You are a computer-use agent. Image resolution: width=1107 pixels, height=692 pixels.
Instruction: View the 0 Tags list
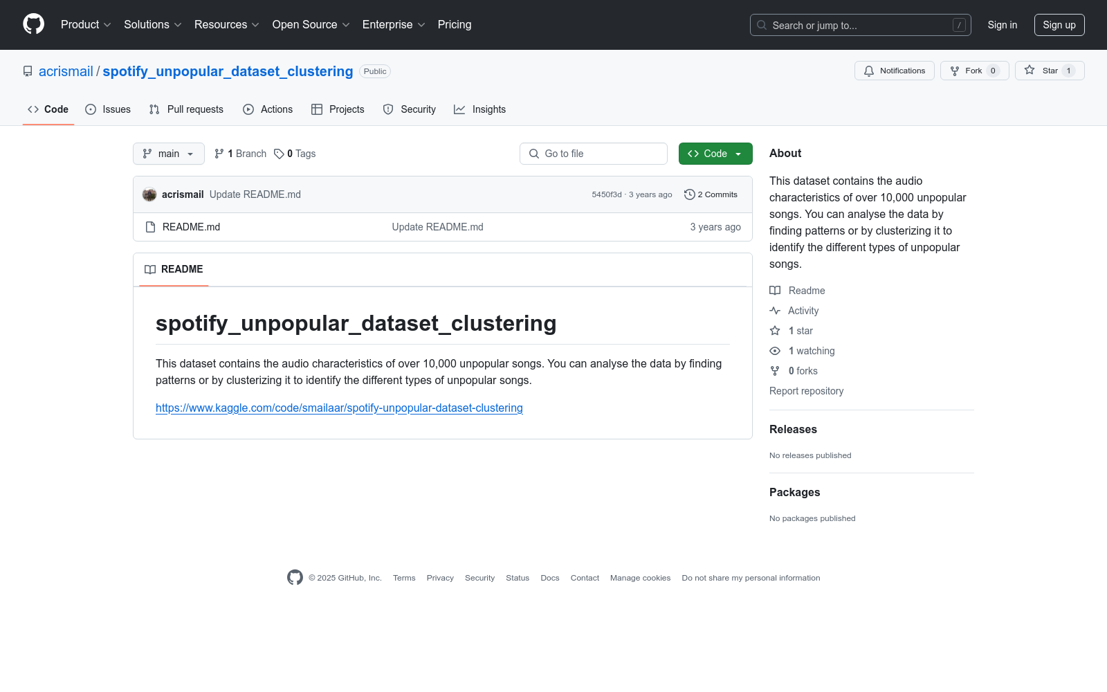(x=295, y=154)
